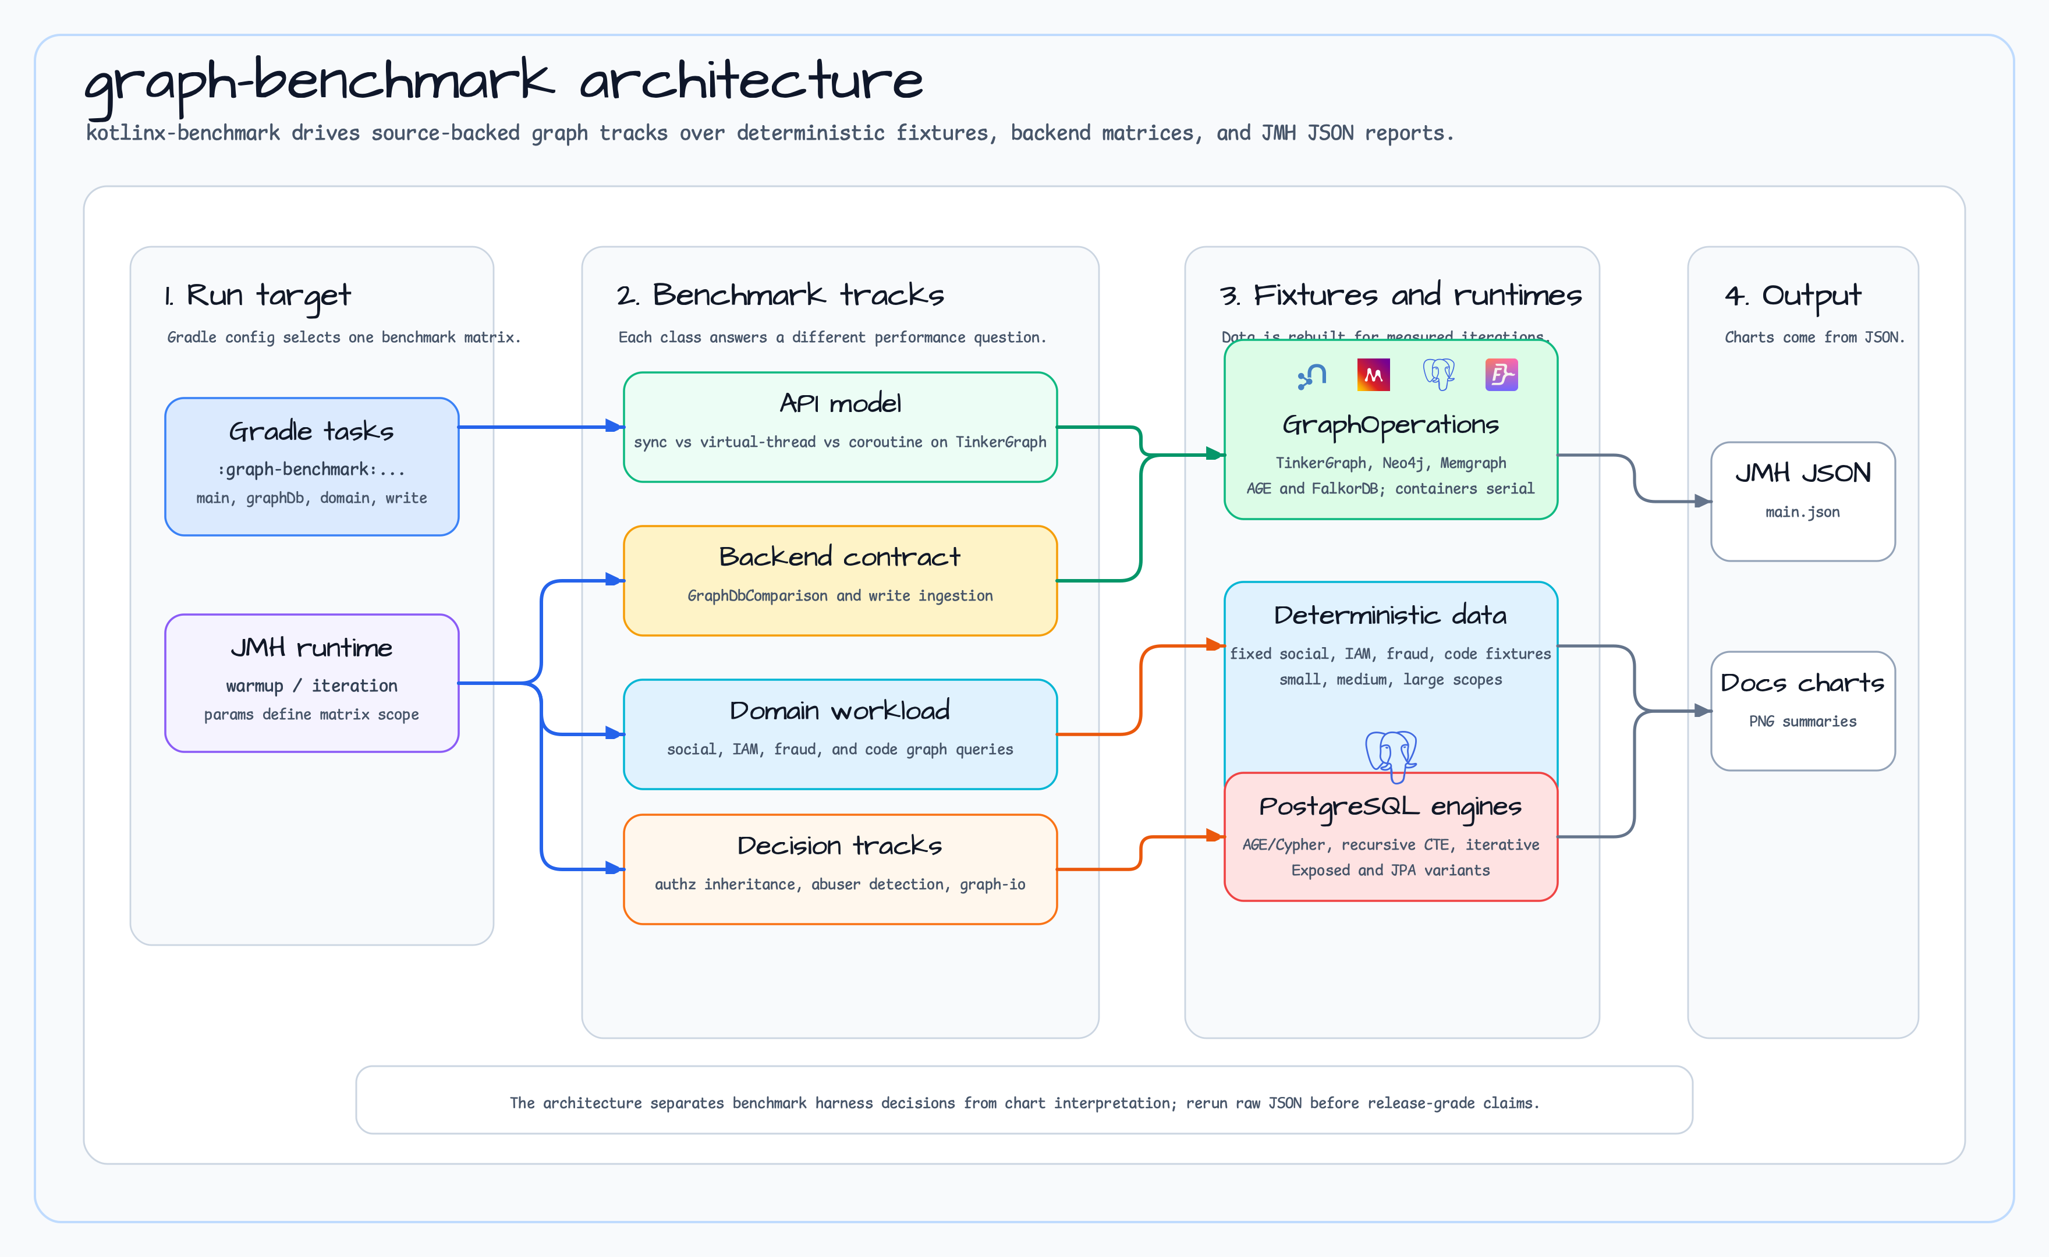
Task: Select the 'GraphOperations' card title
Action: (x=1391, y=425)
